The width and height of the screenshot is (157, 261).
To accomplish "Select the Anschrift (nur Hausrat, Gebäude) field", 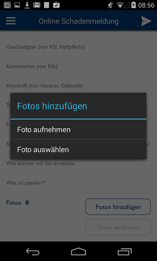I will pos(78,86).
